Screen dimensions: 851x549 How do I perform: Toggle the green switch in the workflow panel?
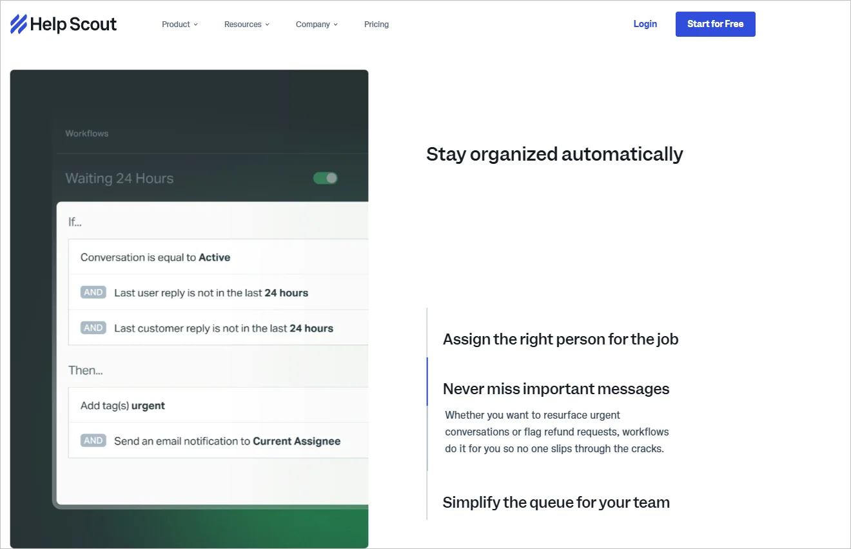click(325, 177)
